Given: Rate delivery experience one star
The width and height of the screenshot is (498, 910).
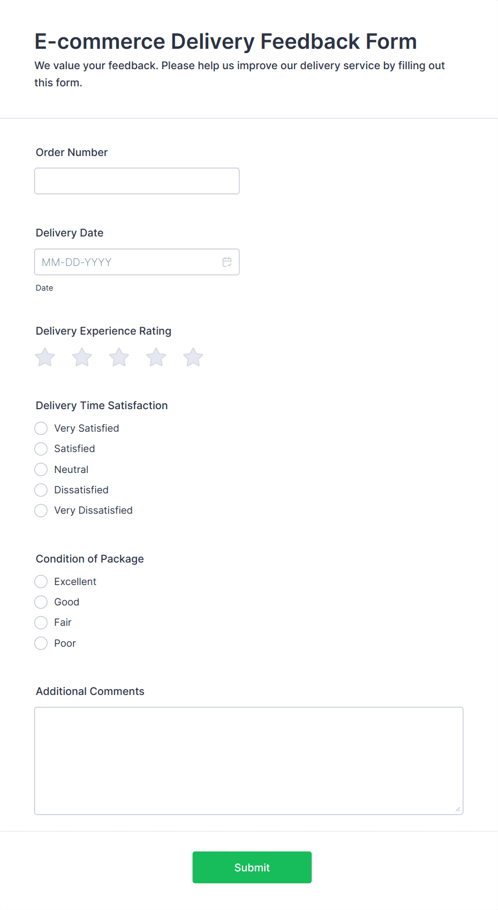Looking at the screenshot, I should tap(45, 357).
